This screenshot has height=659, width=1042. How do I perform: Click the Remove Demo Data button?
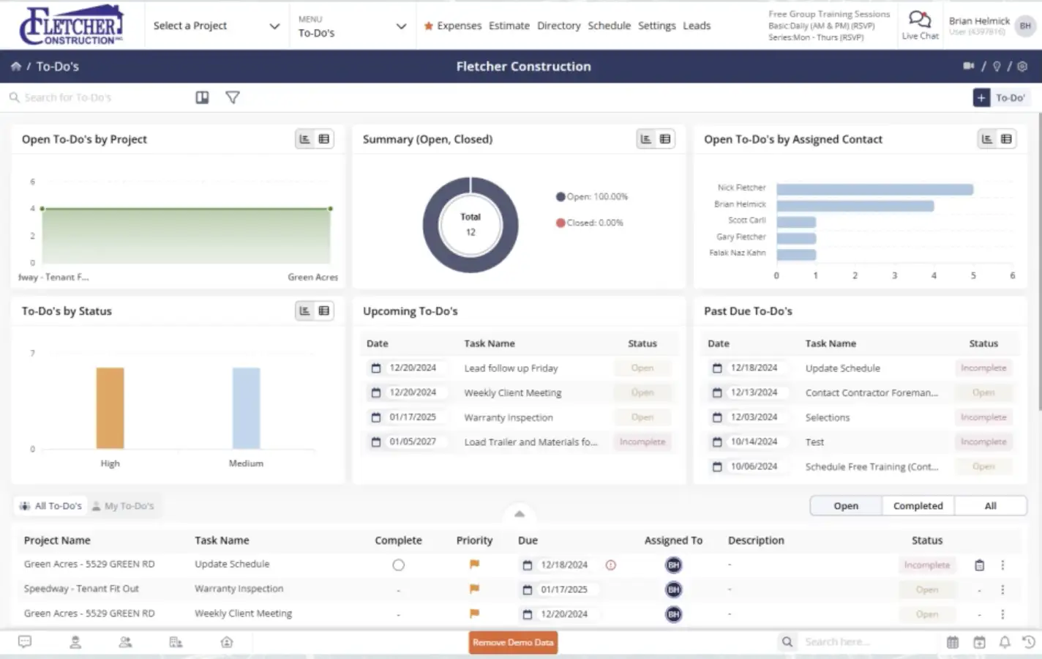pos(513,642)
